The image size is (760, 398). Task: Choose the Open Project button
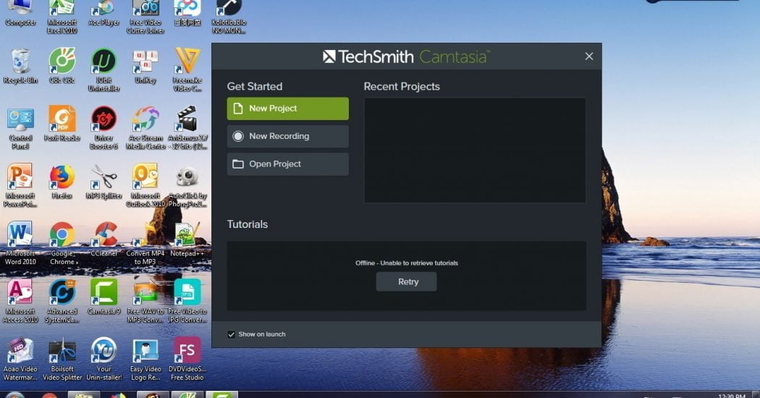[x=287, y=164]
